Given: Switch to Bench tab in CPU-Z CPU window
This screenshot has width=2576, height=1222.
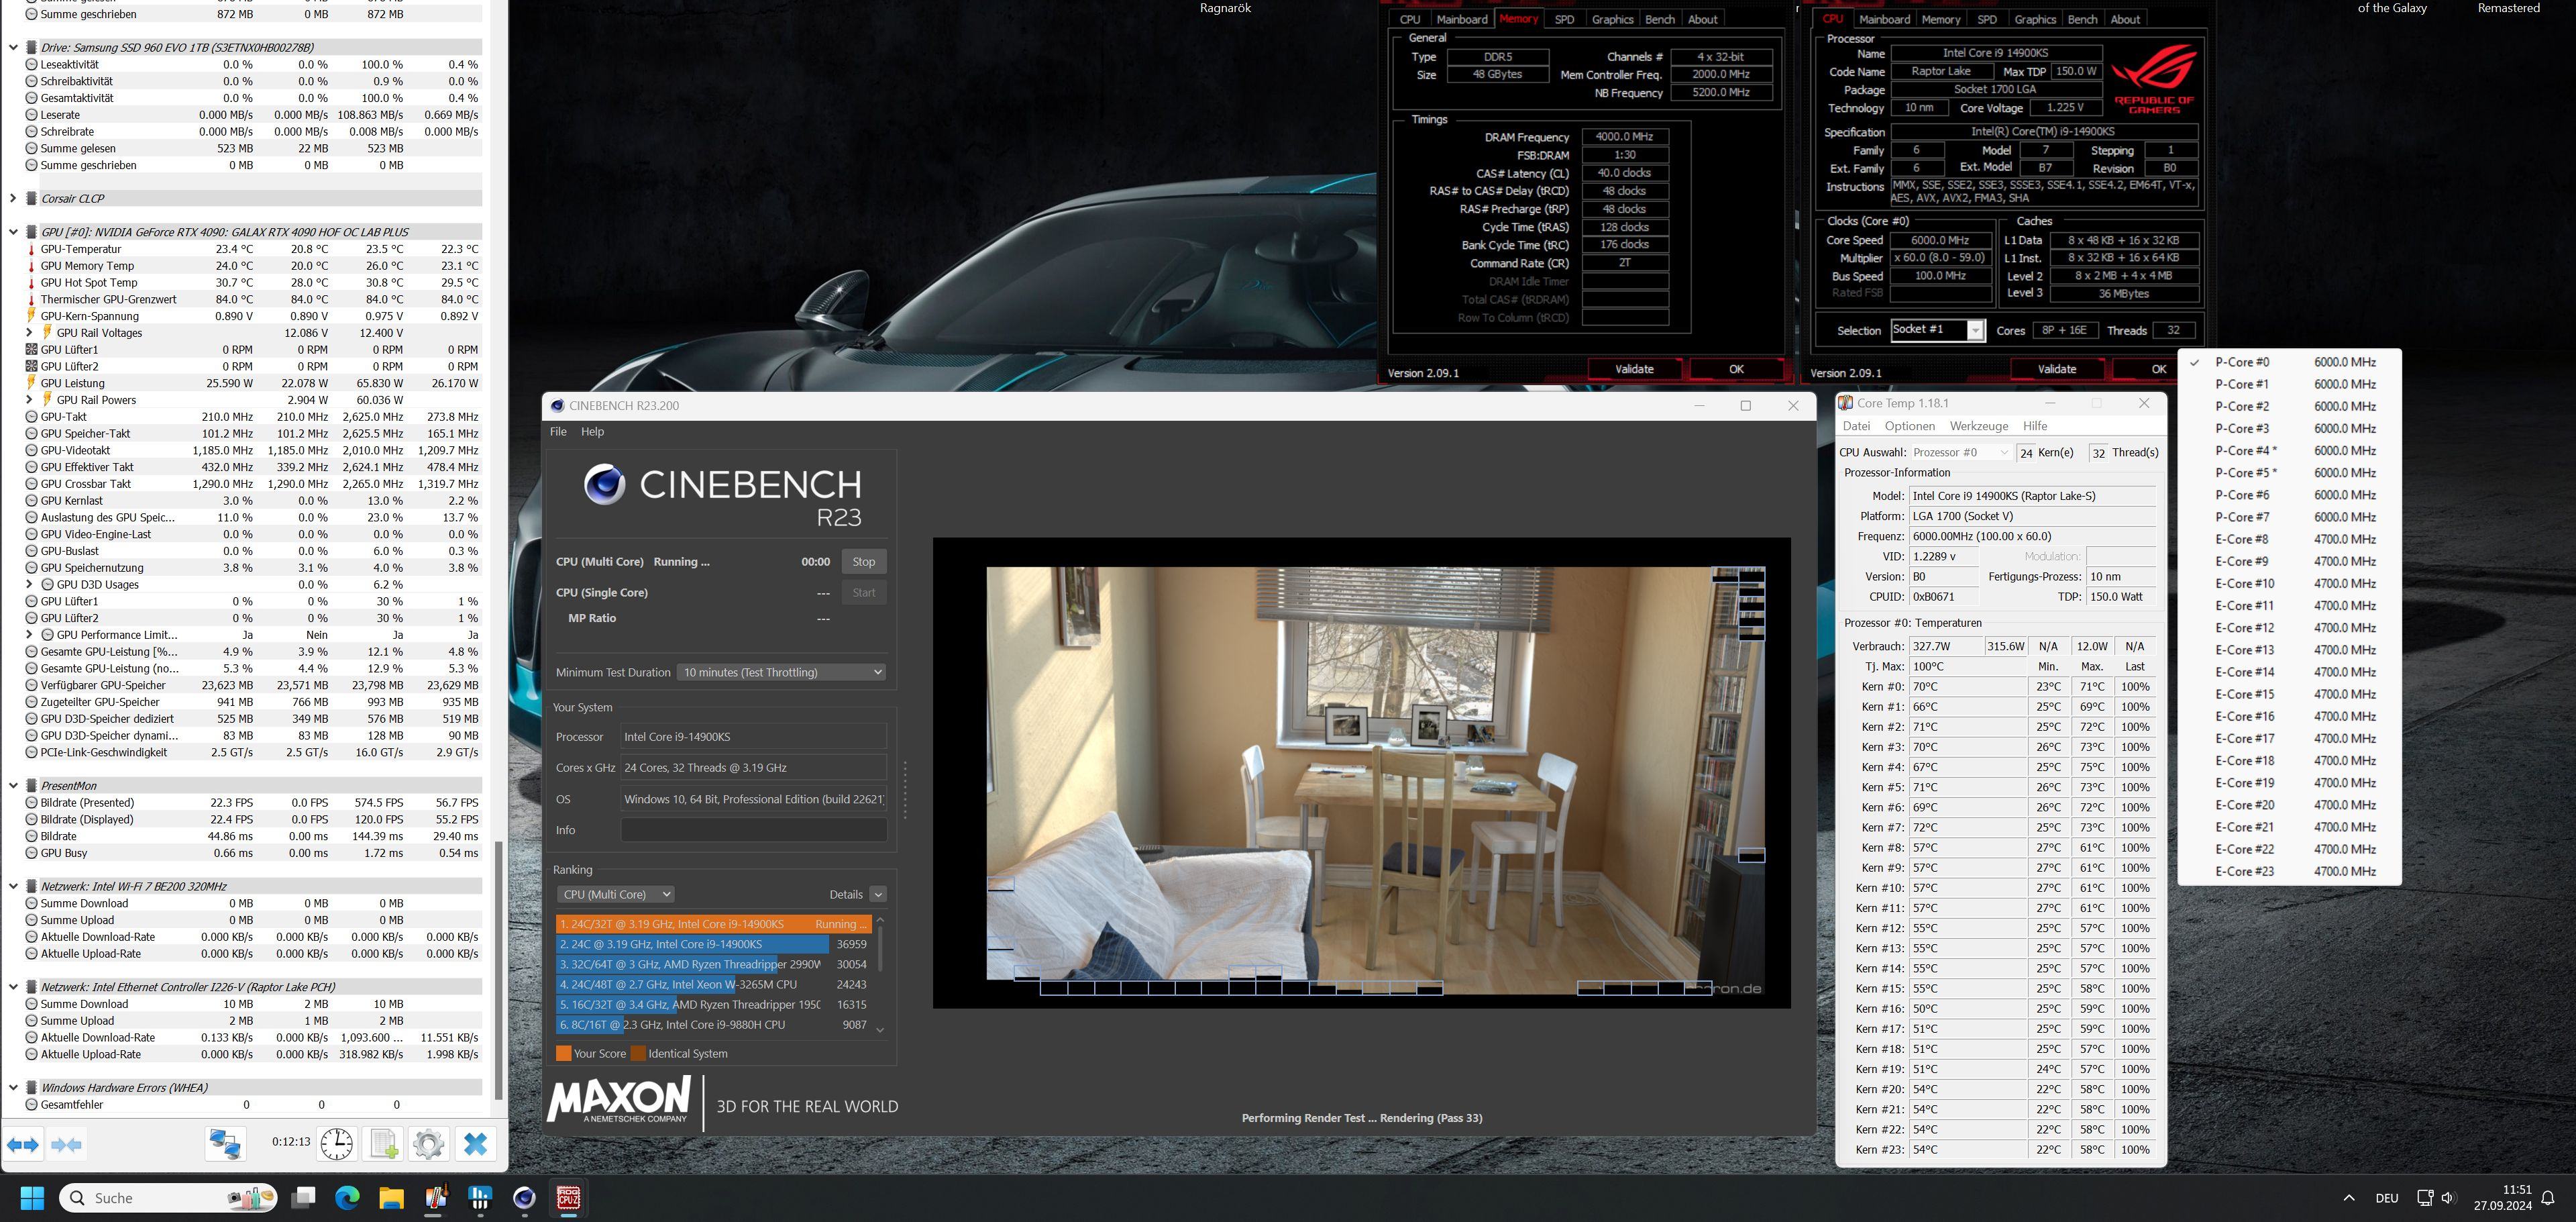Looking at the screenshot, I should (2082, 19).
